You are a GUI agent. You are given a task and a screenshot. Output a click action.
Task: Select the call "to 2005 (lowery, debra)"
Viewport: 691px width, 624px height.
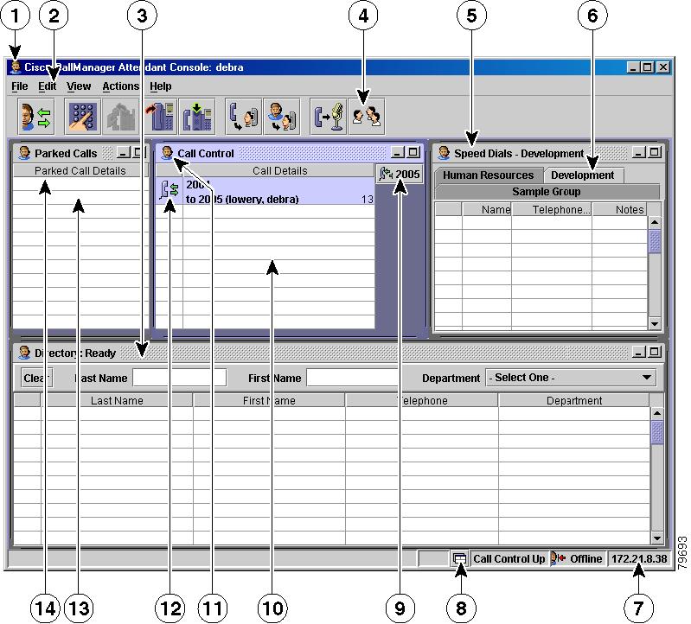pos(265,192)
